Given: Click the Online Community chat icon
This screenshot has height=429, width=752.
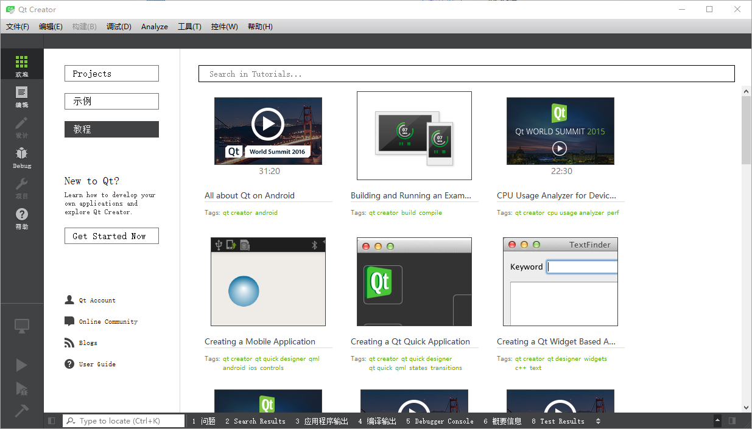Looking at the screenshot, I should point(69,321).
